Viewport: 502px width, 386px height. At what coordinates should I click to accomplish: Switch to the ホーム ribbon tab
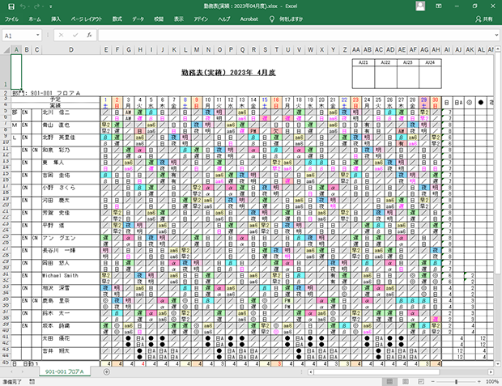35,19
